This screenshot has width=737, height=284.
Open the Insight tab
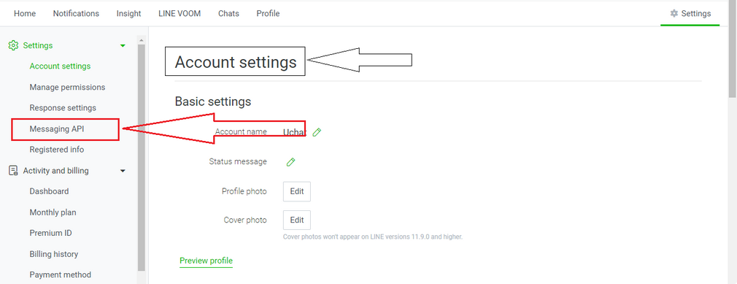[x=128, y=14]
